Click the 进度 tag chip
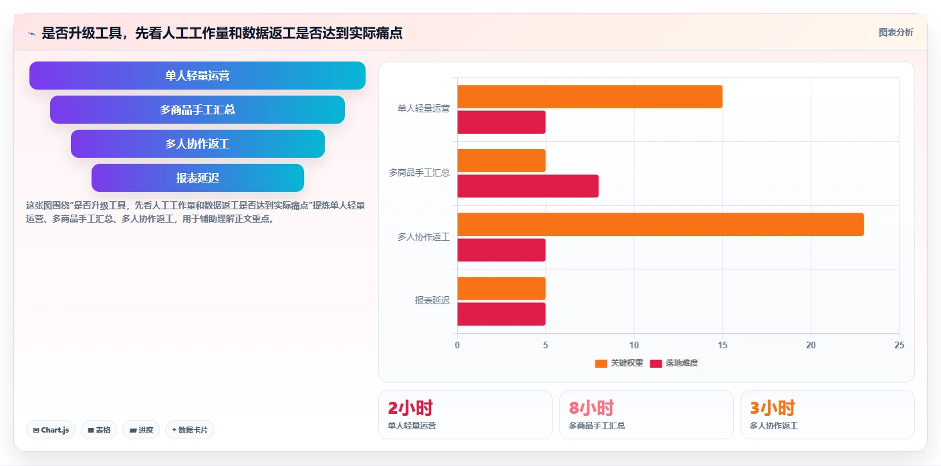Image resolution: width=941 pixels, height=466 pixels. click(141, 430)
